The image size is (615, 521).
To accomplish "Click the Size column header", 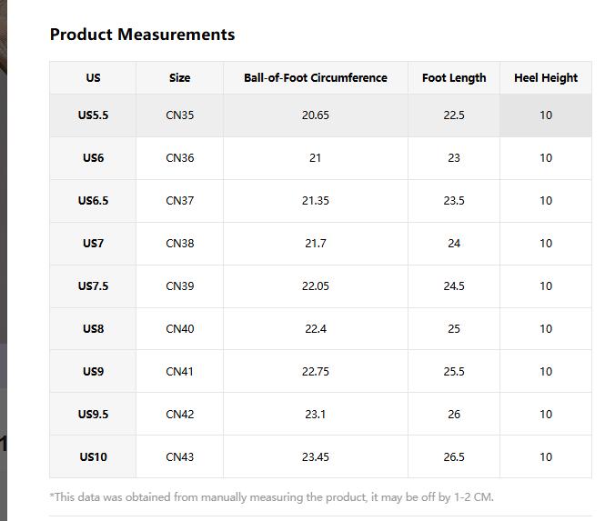I will [x=179, y=78].
